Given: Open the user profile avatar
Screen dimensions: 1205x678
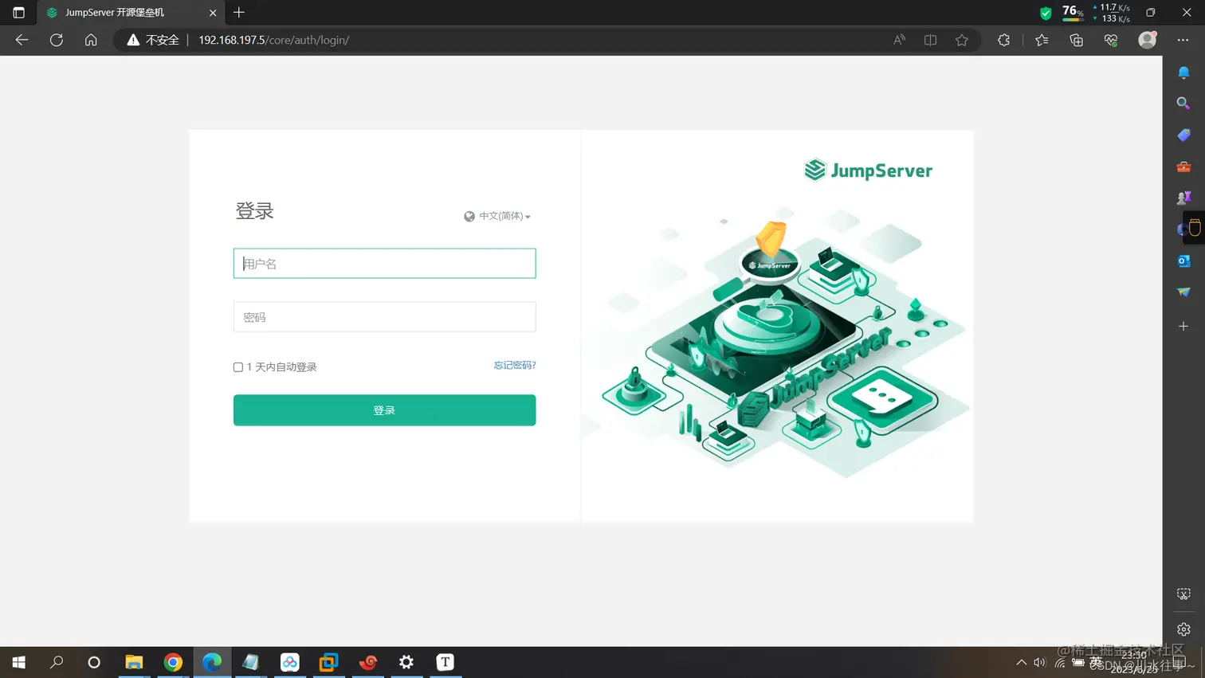Looking at the screenshot, I should 1148,39.
